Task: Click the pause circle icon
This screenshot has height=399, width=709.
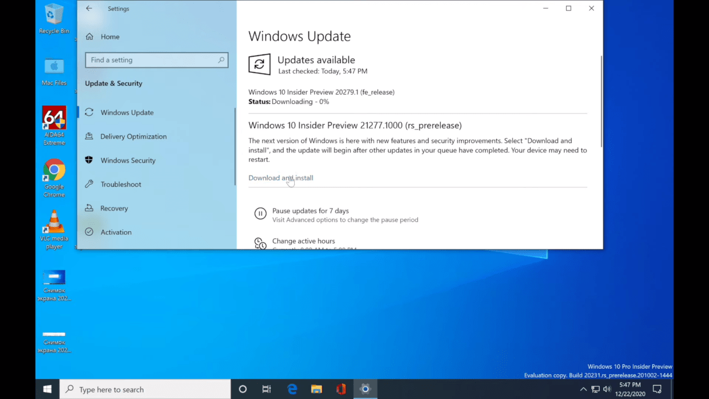Action: coord(260,214)
